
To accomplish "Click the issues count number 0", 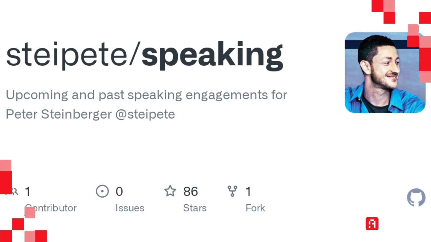I will (x=119, y=191).
